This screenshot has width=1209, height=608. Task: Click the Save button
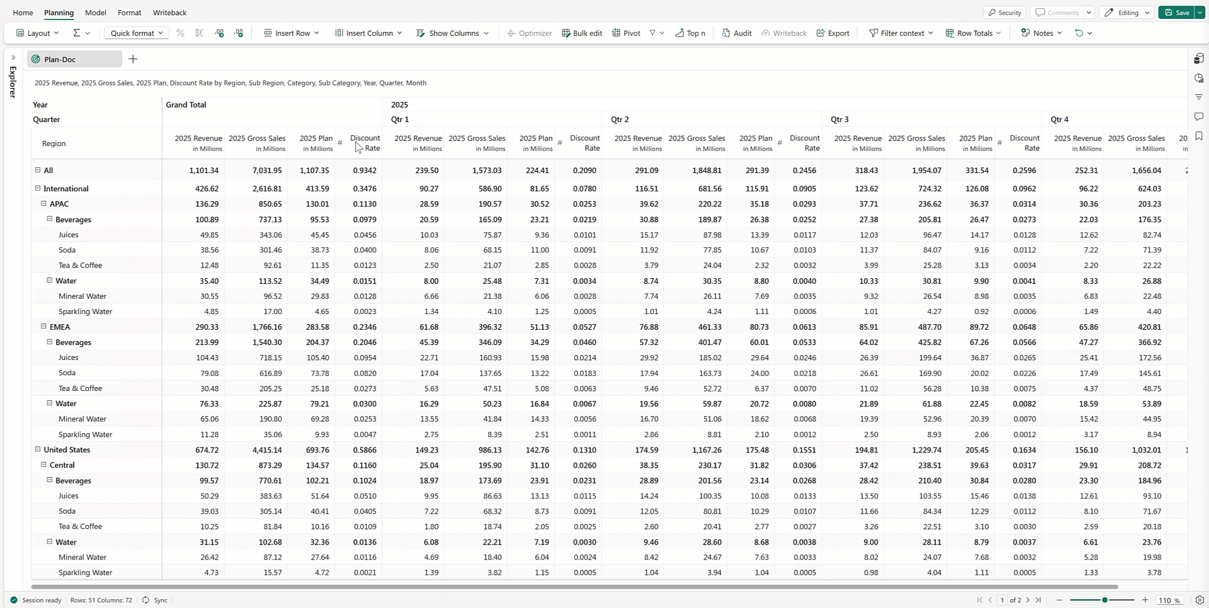click(x=1176, y=13)
